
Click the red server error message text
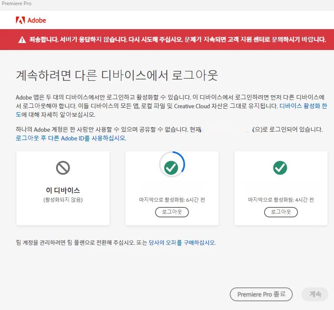point(178,40)
